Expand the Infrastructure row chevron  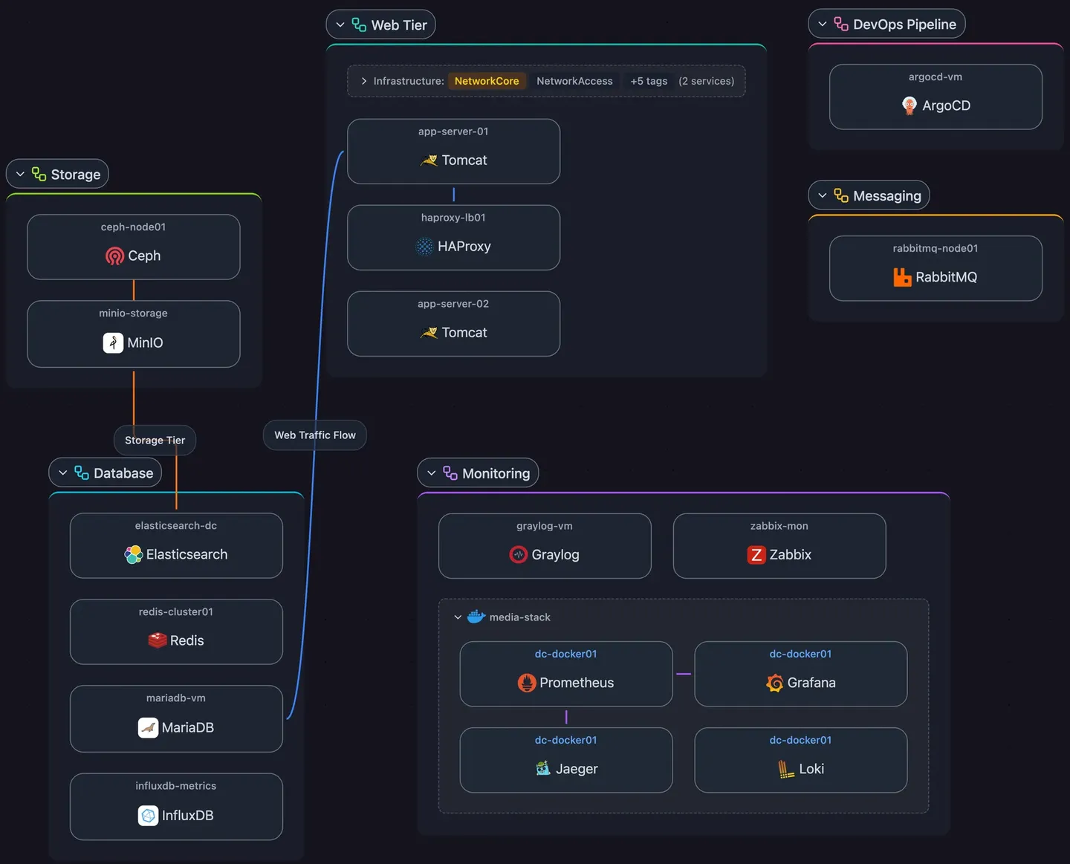tap(363, 81)
